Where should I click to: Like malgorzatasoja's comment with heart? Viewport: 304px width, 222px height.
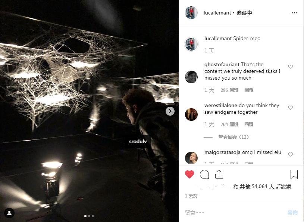pyautogui.click(x=291, y=154)
